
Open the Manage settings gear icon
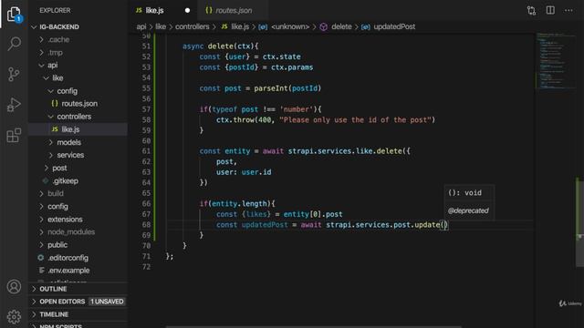[15, 317]
